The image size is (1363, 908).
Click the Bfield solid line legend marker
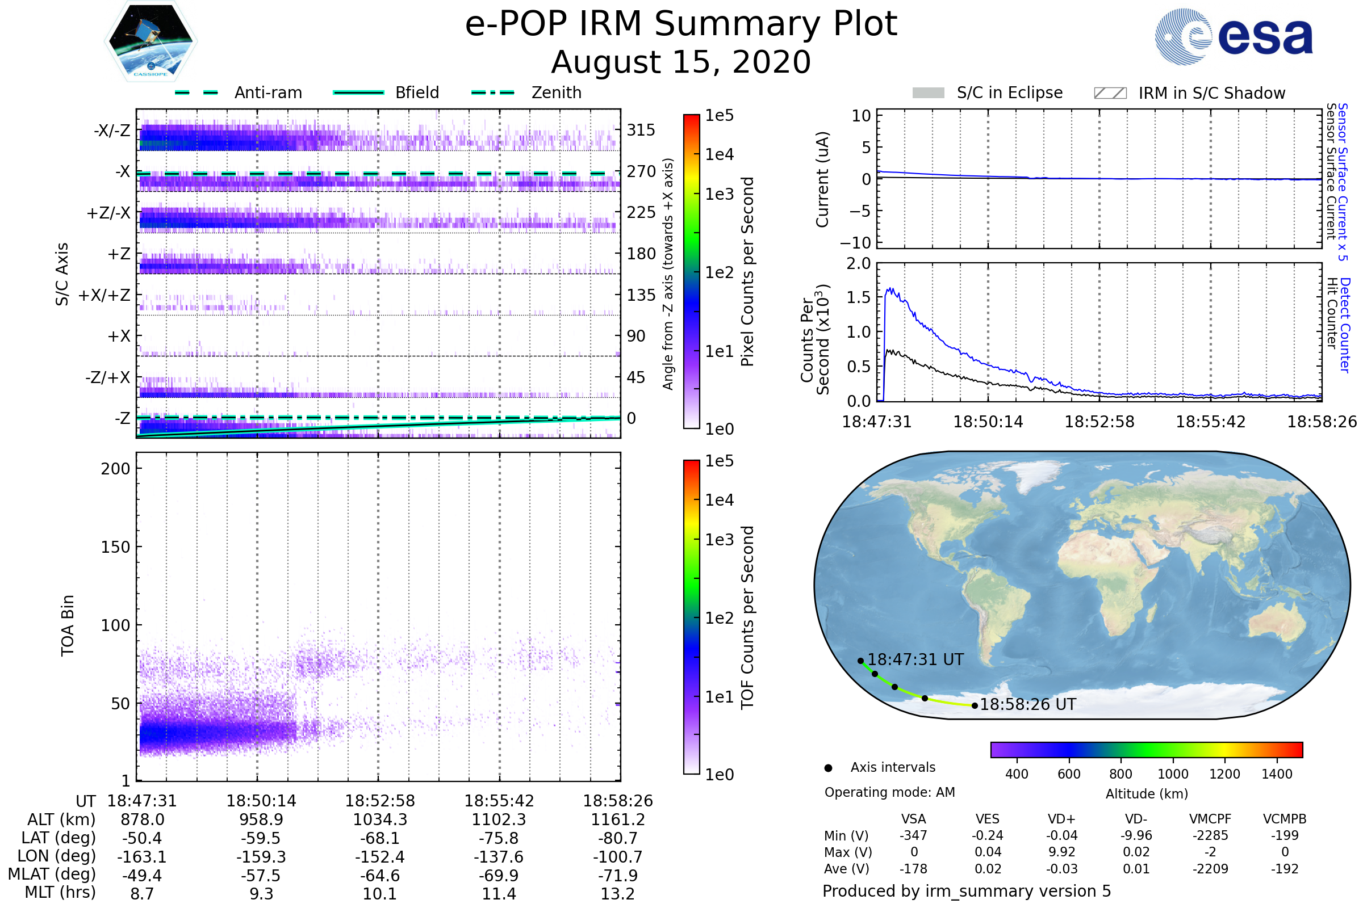tap(358, 93)
